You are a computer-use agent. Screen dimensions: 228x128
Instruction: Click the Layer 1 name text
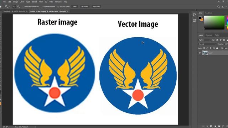point(211,53)
